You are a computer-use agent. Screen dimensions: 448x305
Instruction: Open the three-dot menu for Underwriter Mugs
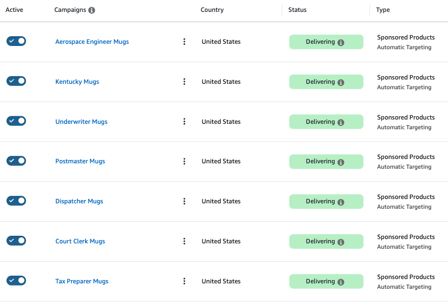coord(184,122)
